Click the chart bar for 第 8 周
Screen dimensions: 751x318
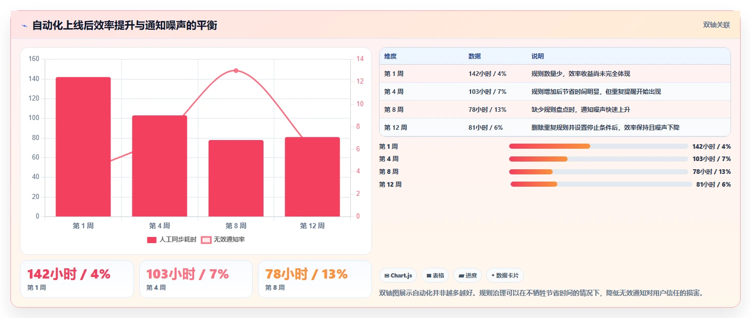pos(236,178)
